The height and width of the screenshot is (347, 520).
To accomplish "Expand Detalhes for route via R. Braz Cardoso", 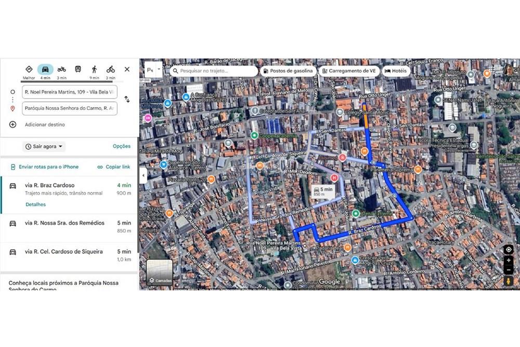I will (x=36, y=204).
